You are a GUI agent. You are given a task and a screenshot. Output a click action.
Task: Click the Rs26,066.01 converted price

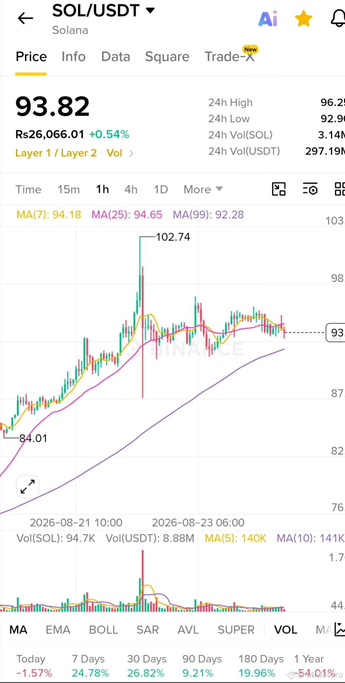click(x=50, y=134)
